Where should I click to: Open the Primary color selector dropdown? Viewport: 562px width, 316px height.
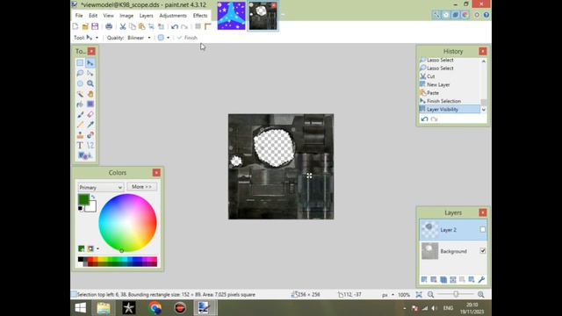pyautogui.click(x=101, y=187)
